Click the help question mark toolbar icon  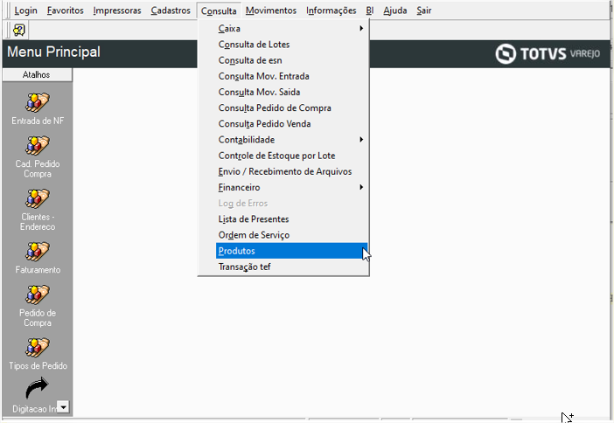click(x=18, y=30)
